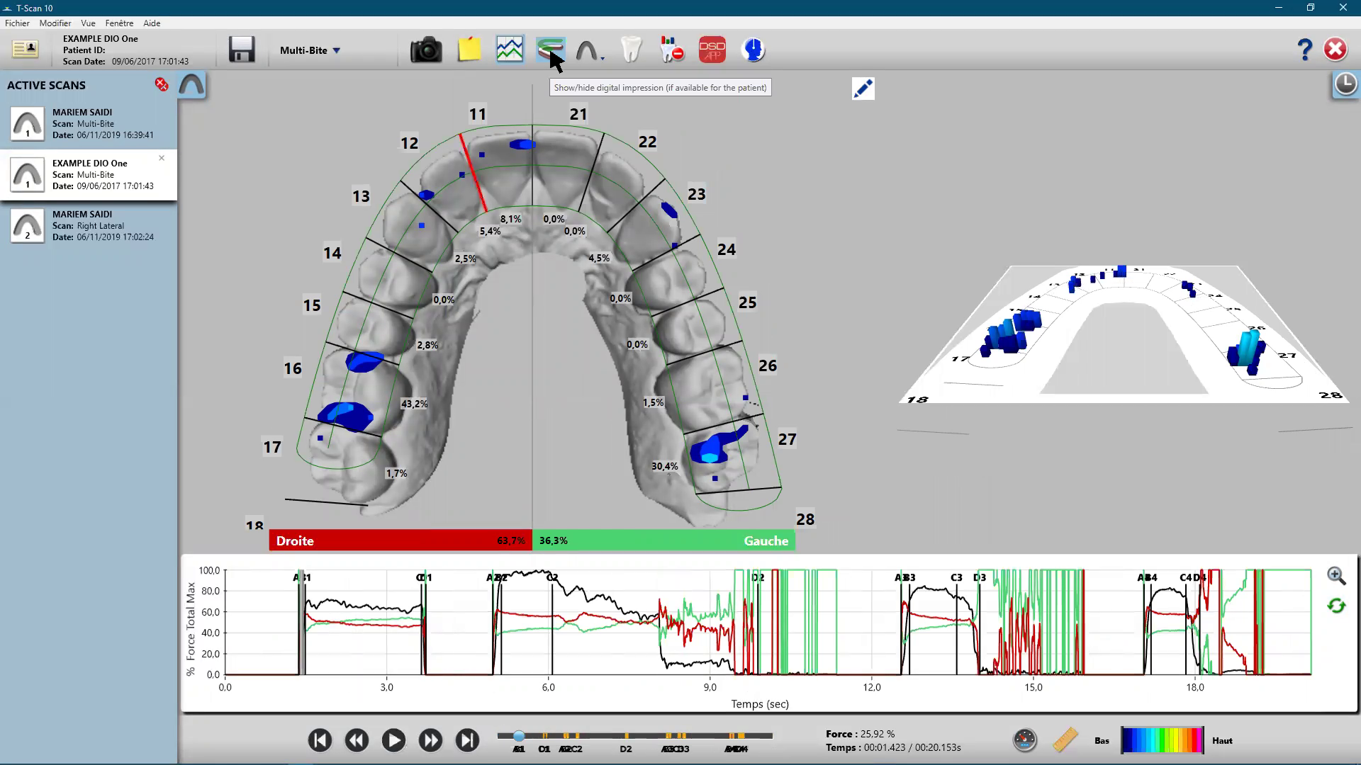This screenshot has height=765, width=1361.
Task: Skip to end of recording
Action: (x=467, y=740)
